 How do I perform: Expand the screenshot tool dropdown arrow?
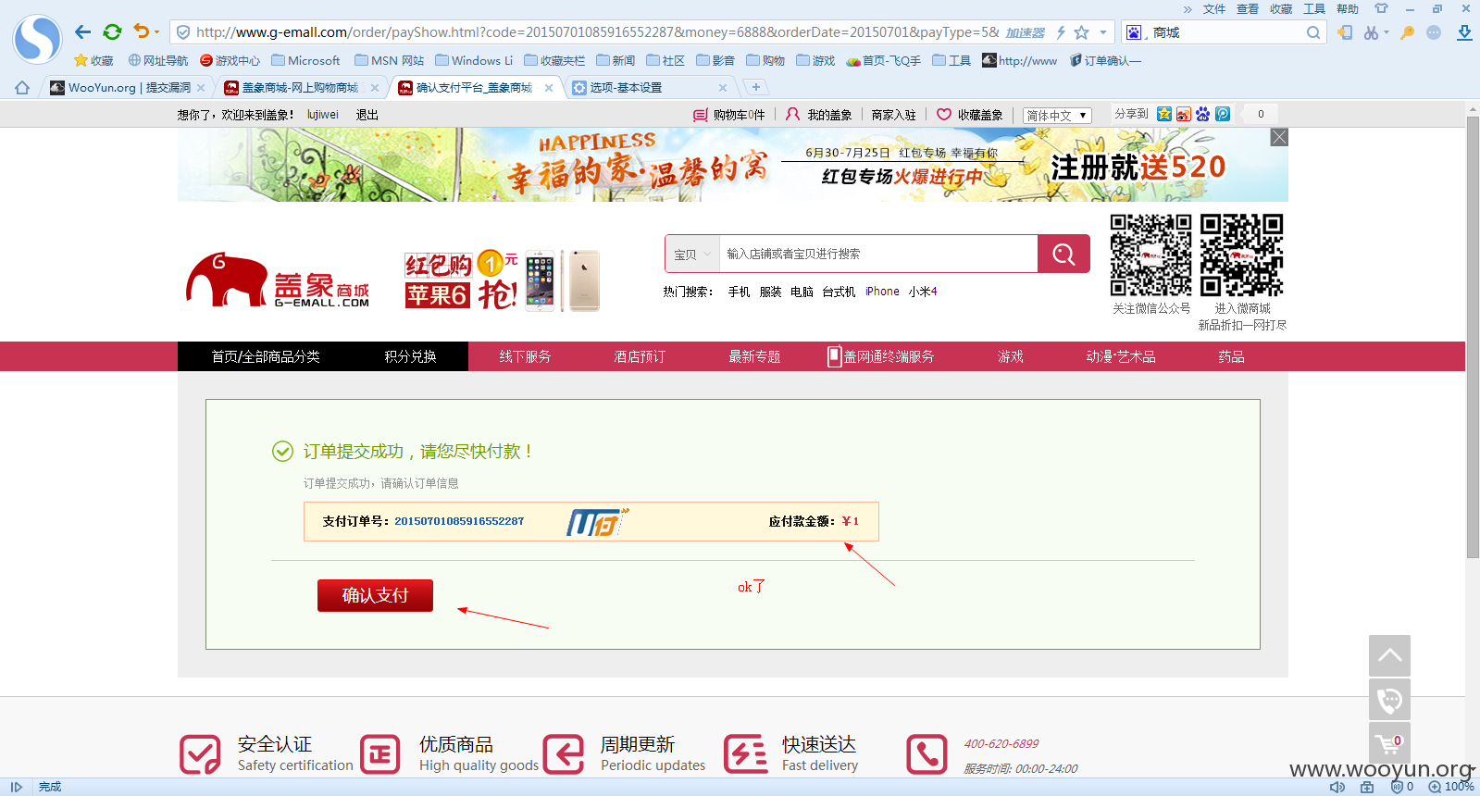click(x=1387, y=32)
